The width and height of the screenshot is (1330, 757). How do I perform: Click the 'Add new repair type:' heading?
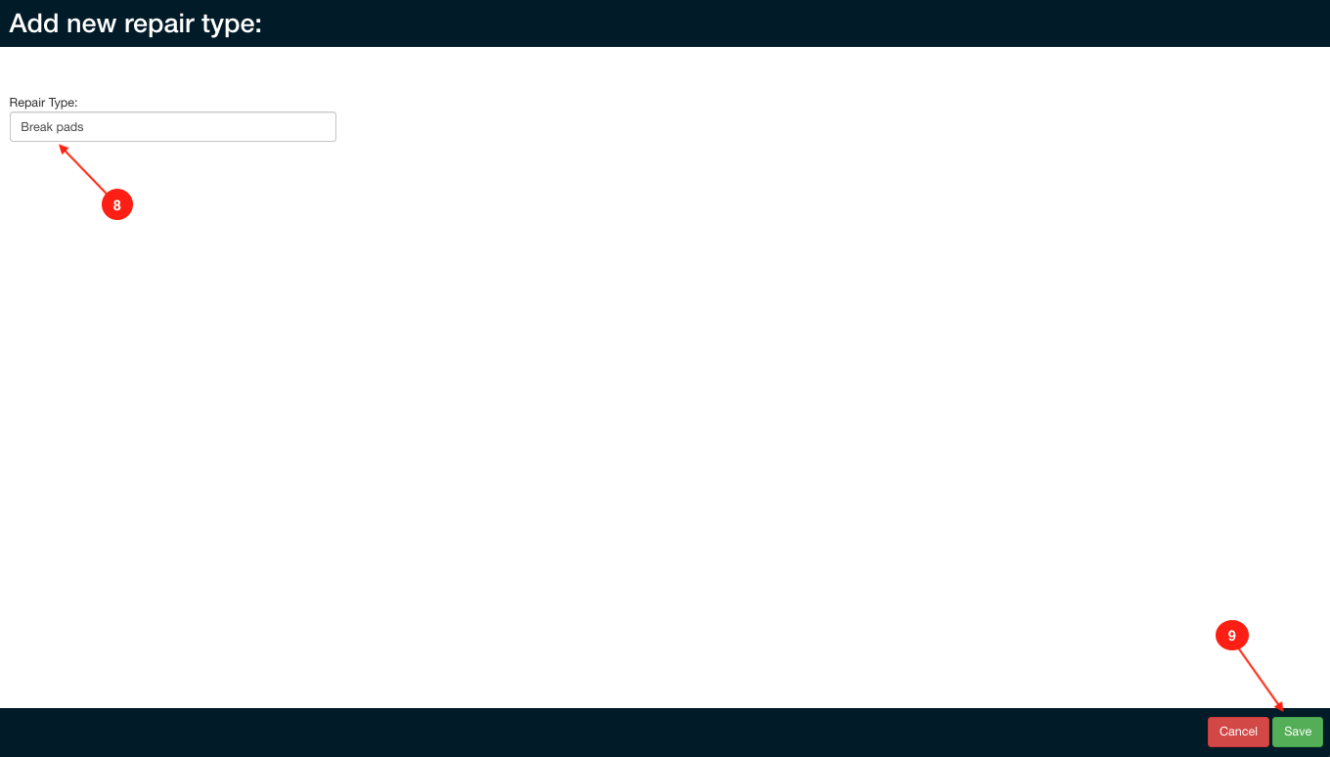click(x=136, y=23)
